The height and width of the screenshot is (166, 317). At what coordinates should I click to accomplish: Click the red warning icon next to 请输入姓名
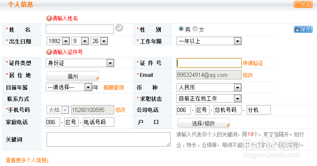click(49, 18)
